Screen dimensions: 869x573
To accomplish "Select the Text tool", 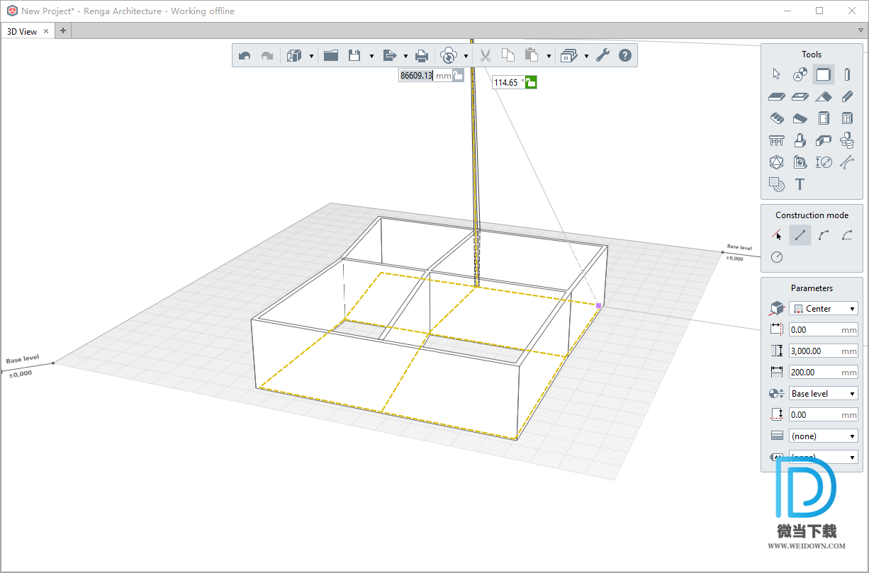I will tap(800, 184).
